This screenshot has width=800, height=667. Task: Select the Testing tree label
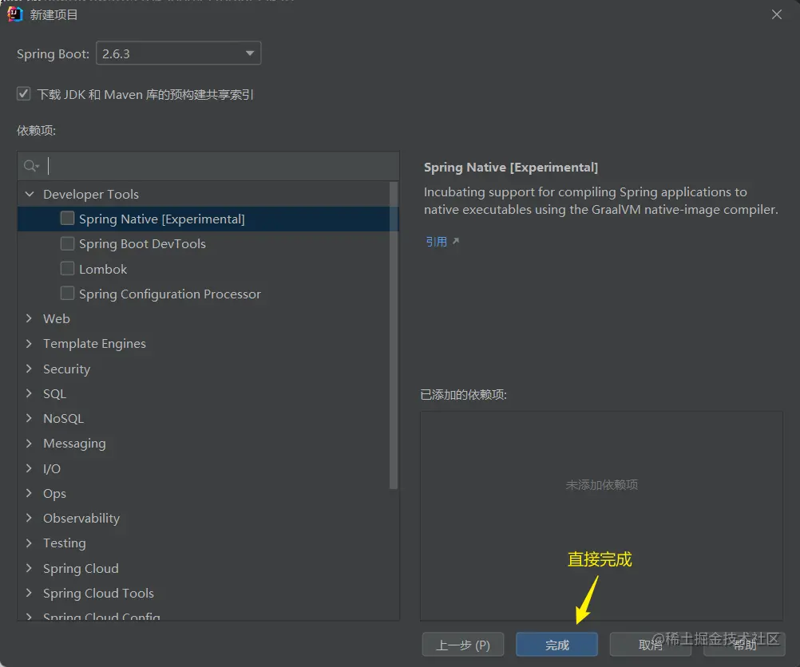(x=65, y=543)
